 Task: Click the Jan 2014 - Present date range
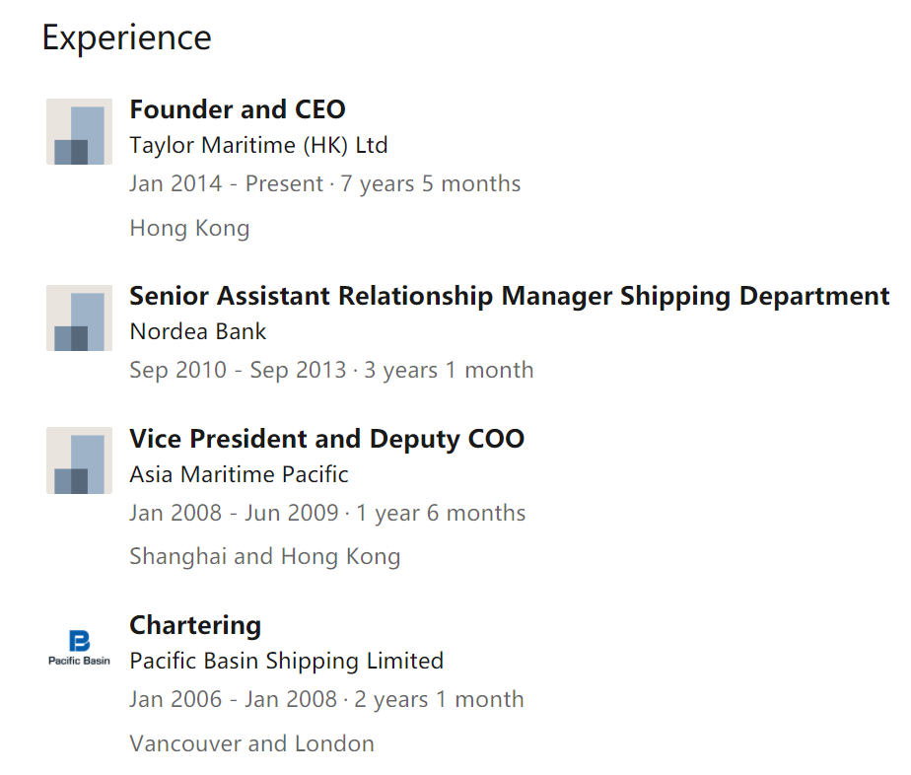click(226, 183)
